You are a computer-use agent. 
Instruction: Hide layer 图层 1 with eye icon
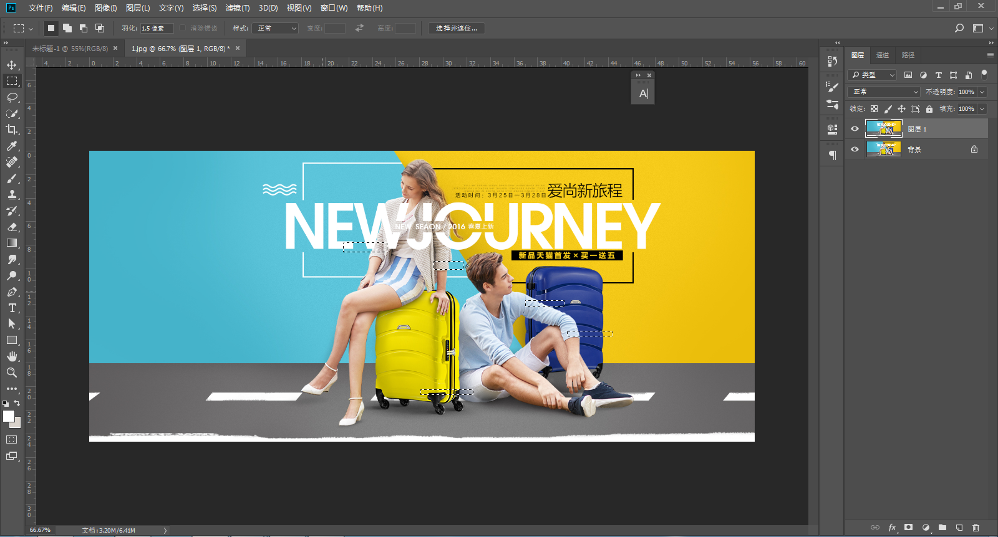(855, 129)
